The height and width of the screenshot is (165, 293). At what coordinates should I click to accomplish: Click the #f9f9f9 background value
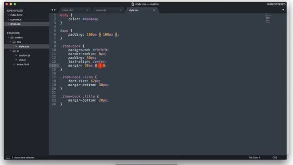point(100,50)
